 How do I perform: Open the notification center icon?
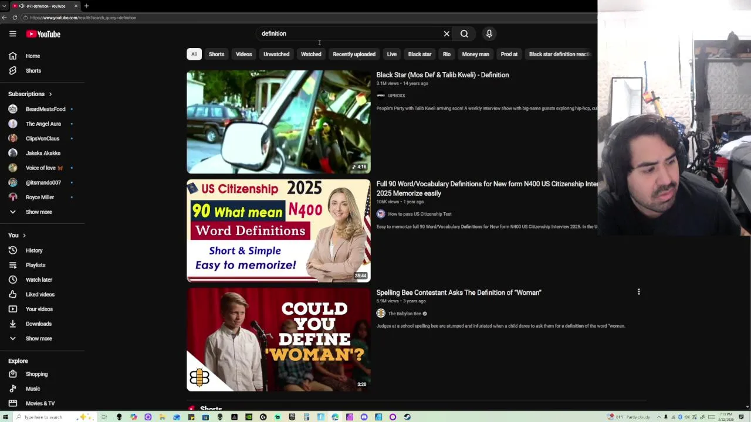[742, 417]
